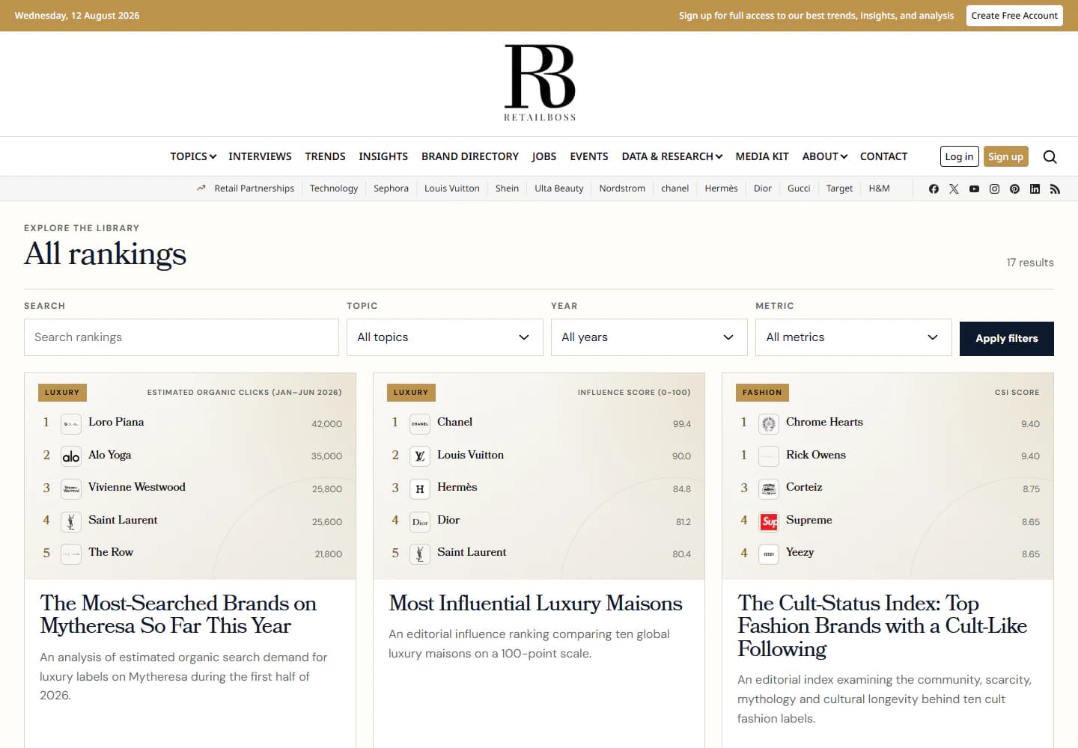Click the Apply filters button
This screenshot has width=1078, height=748.
coord(1007,339)
